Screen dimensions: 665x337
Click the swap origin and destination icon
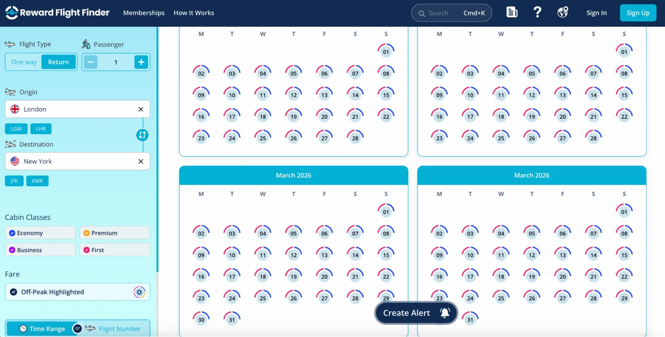tap(142, 135)
